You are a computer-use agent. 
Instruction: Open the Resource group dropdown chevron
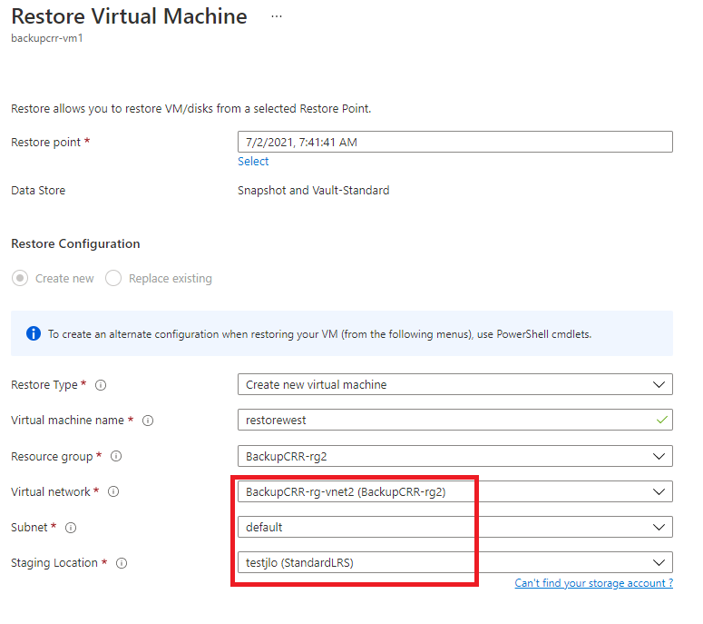659,457
